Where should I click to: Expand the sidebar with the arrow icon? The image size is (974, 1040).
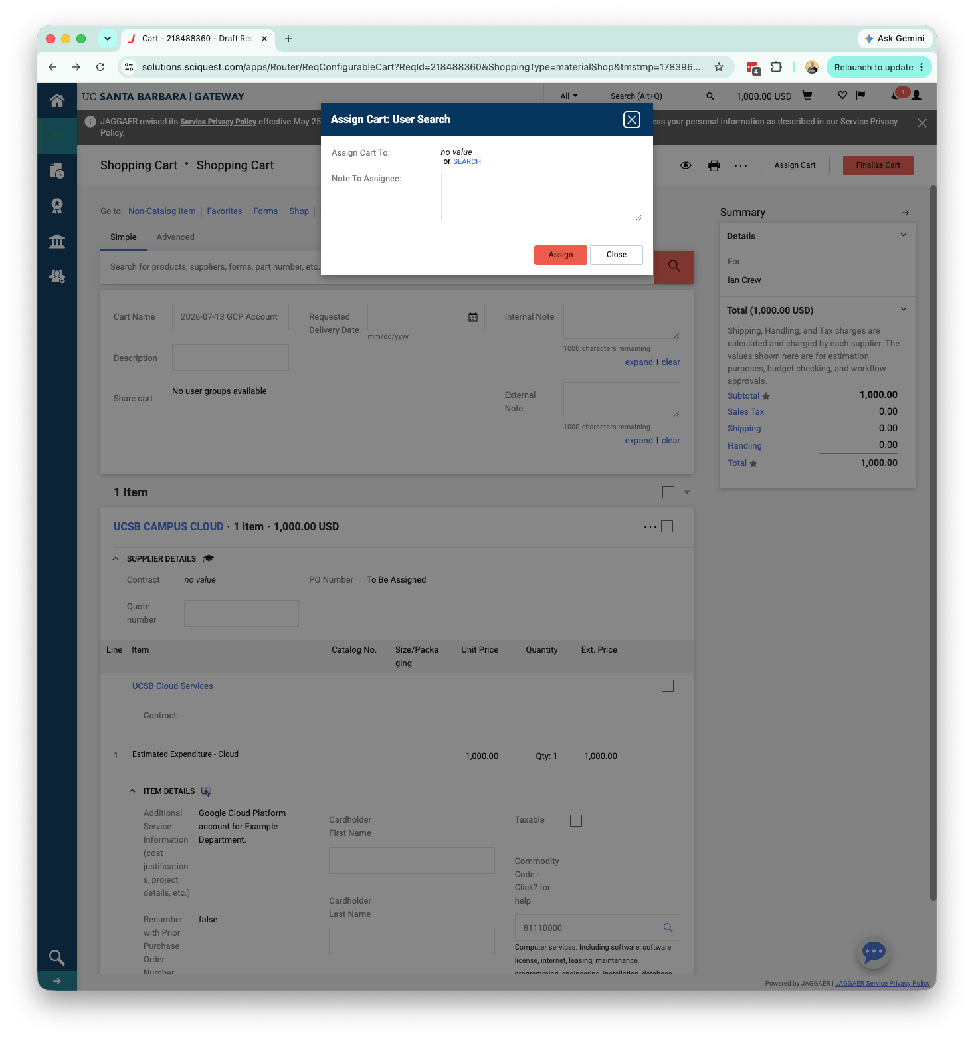pos(57,981)
